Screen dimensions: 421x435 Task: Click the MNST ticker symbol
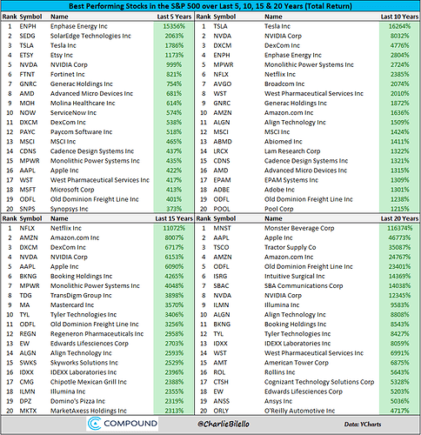coord(222,228)
